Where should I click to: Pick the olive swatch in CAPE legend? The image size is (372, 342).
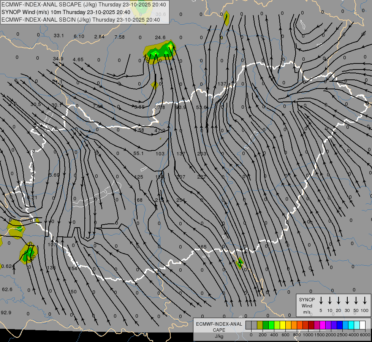(x=260, y=325)
